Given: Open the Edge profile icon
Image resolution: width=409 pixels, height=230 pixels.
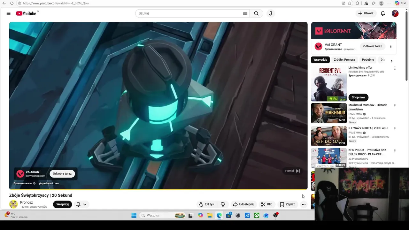Looking at the screenshot, I should pos(381,3).
